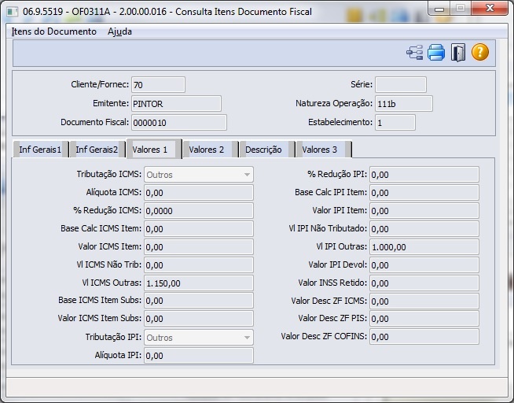The image size is (514, 403).
Task: Click the Emitente field showing PINTOR
Action: [176, 104]
